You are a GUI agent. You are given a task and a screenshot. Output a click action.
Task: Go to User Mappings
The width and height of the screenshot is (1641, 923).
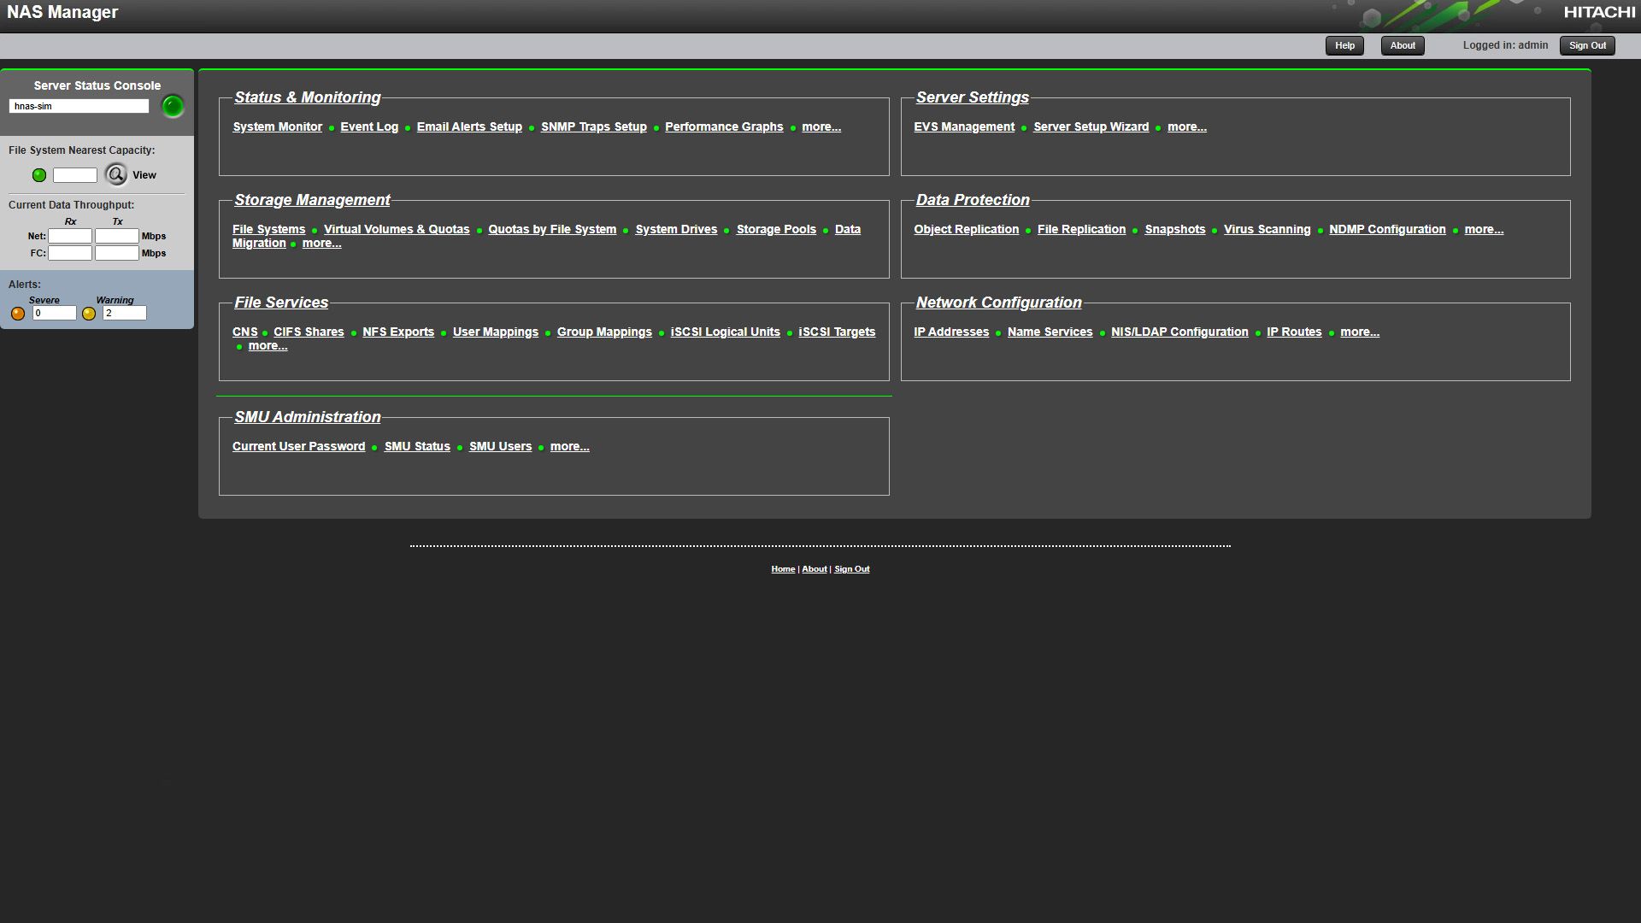coord(496,332)
